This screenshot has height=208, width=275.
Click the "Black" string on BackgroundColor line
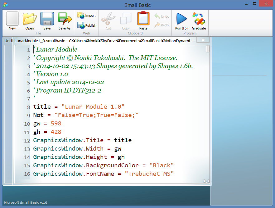coord(162,165)
